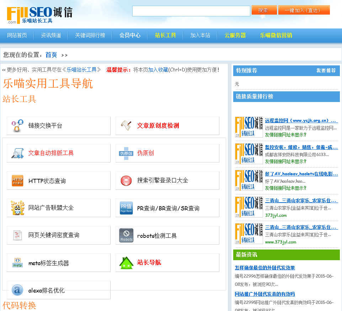This screenshot has width=342, height=311.
Task: Click the 链接交换平台 molecule icon
Action: click(17, 125)
